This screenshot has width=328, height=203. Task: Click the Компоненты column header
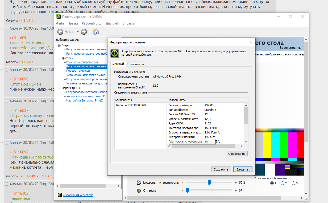tap(140, 100)
